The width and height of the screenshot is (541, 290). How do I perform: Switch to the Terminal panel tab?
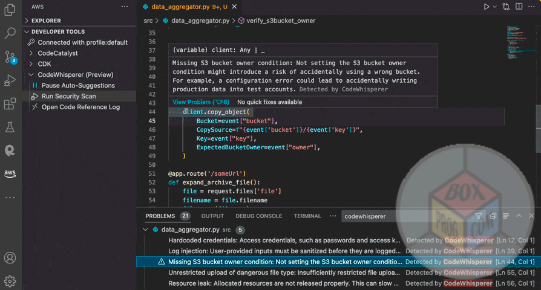[307, 216]
